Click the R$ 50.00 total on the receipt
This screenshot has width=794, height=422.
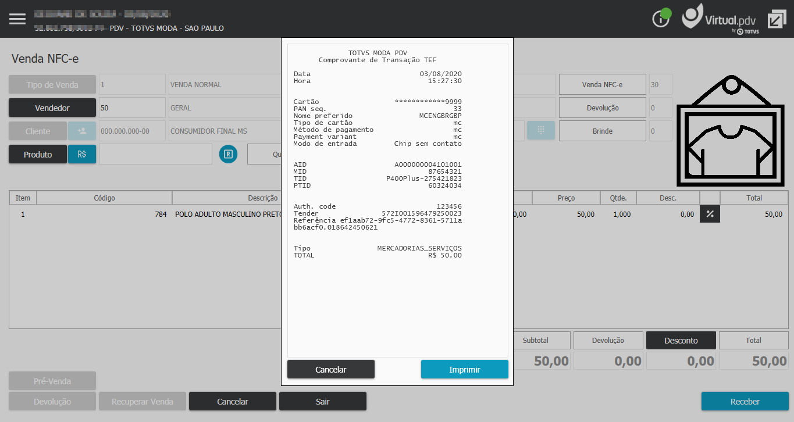pyautogui.click(x=445, y=255)
